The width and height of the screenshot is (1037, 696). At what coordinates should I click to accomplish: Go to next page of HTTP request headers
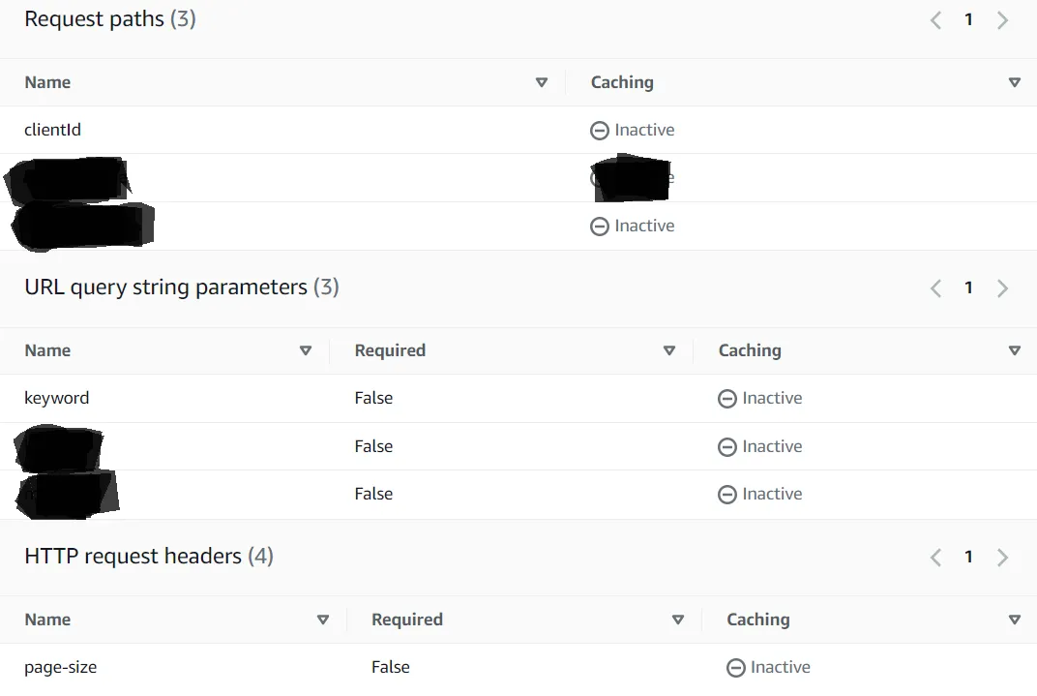pos(1002,558)
